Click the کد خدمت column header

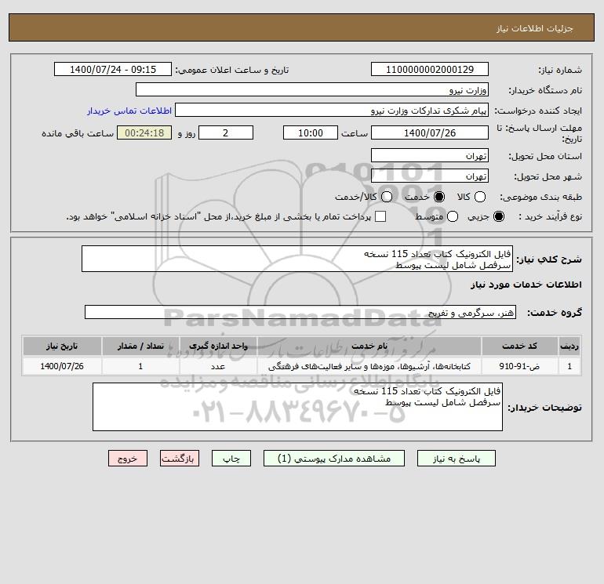point(519,346)
